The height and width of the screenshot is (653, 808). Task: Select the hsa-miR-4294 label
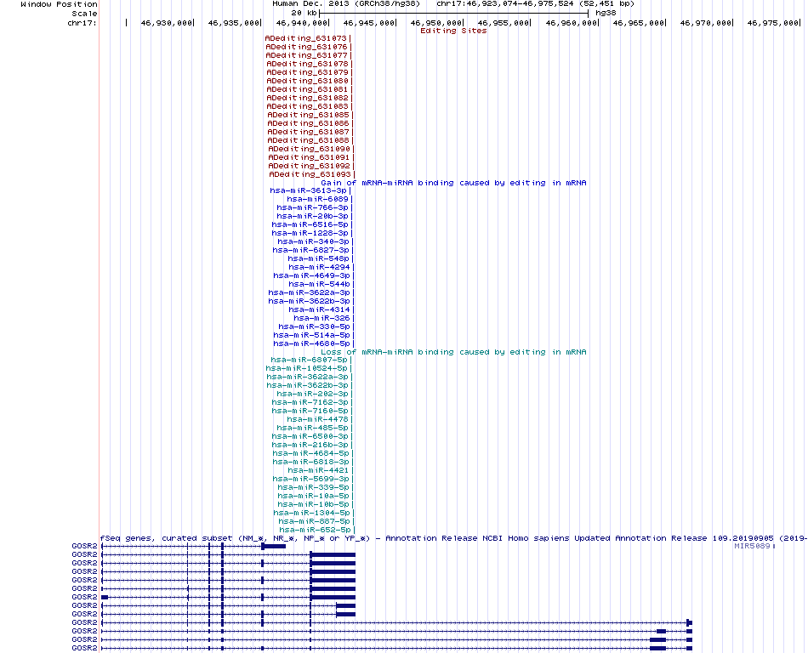(x=320, y=267)
